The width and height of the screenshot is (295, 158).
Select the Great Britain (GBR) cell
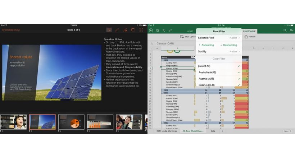coord(178,76)
